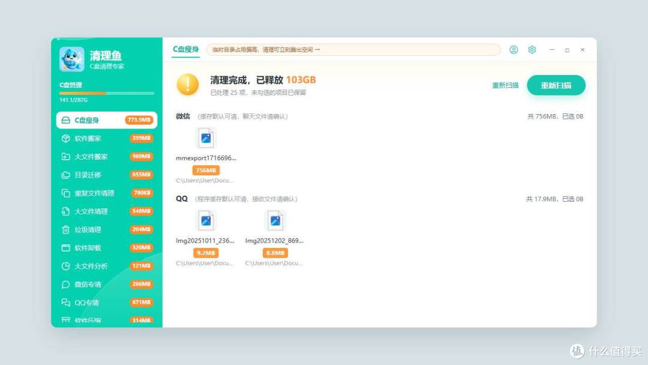Screen dimensions: 648x365
Task: Open 大文件分析 in the sidebar
Action: coord(107,266)
